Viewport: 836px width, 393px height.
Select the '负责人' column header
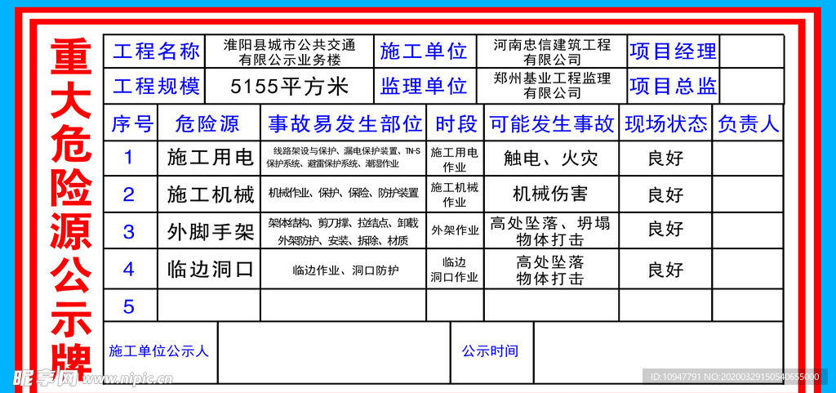(748, 124)
